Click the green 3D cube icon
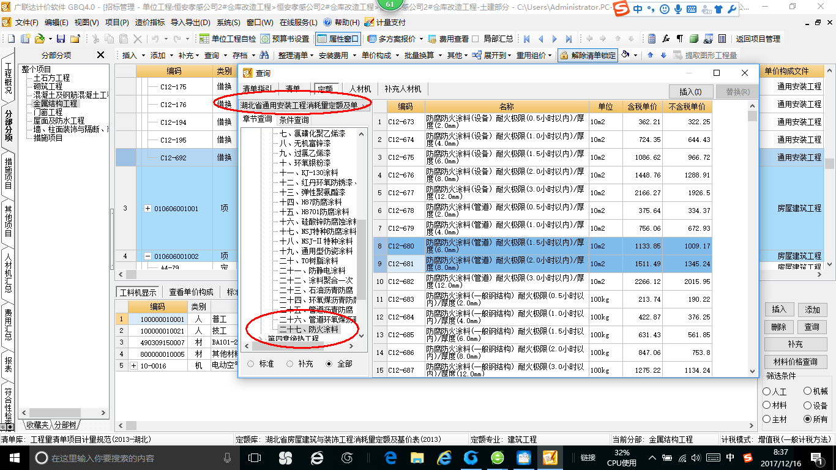This screenshot has width=836, height=470. [694, 39]
